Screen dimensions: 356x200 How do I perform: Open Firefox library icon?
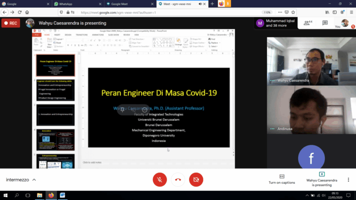(327, 12)
